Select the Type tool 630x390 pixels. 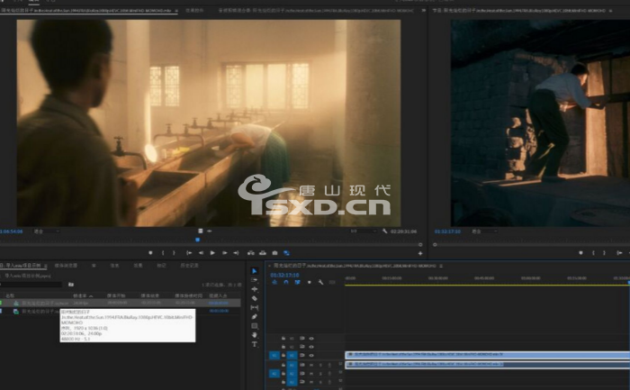coord(255,344)
